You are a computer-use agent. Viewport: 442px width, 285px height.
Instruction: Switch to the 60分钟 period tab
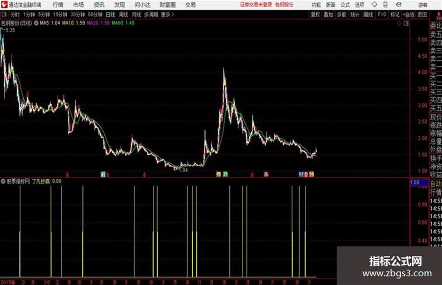[95, 15]
